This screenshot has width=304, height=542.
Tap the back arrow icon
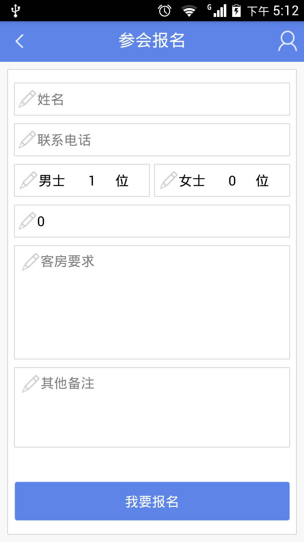(x=19, y=41)
